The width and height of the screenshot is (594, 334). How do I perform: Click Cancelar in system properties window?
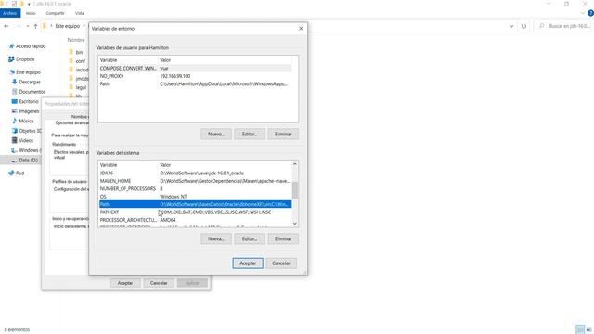[159, 283]
